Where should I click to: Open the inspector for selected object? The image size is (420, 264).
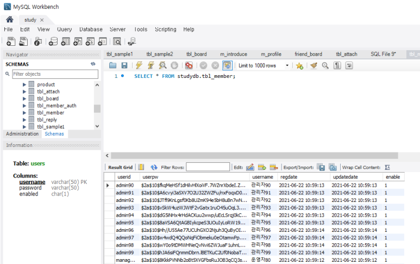point(38,41)
